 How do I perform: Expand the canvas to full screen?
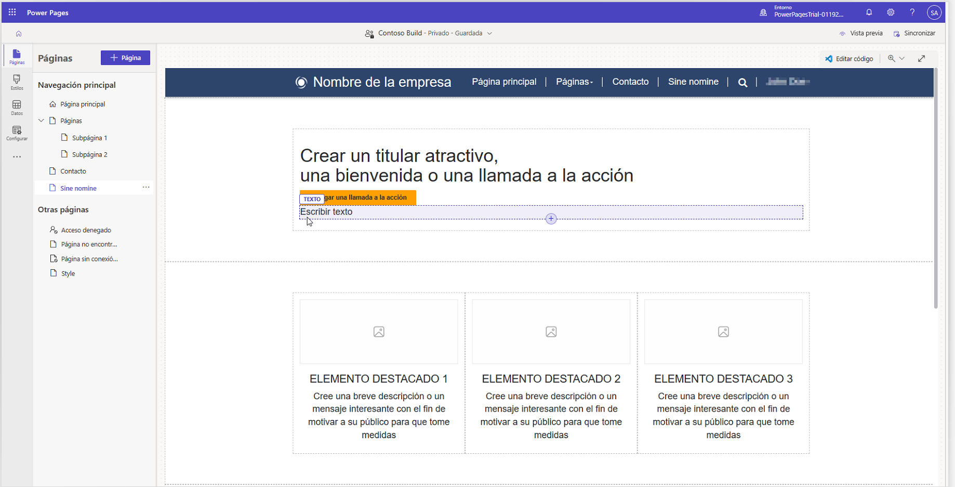coord(922,58)
